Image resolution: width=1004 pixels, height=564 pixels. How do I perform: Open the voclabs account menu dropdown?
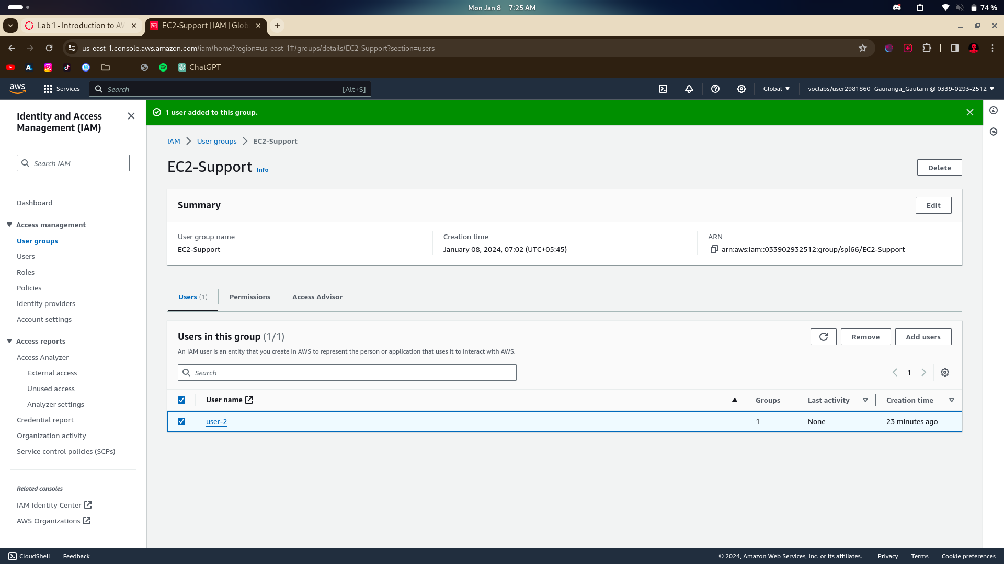[900, 89]
